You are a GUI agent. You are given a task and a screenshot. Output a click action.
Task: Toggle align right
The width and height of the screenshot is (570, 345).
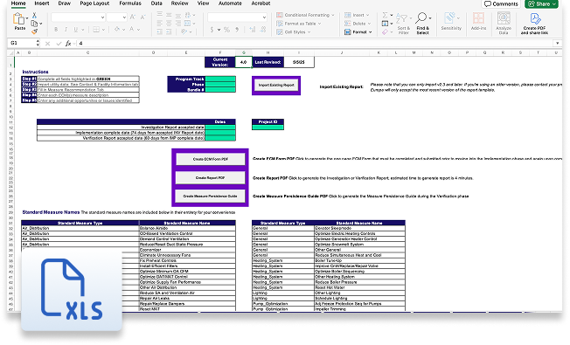178,24
